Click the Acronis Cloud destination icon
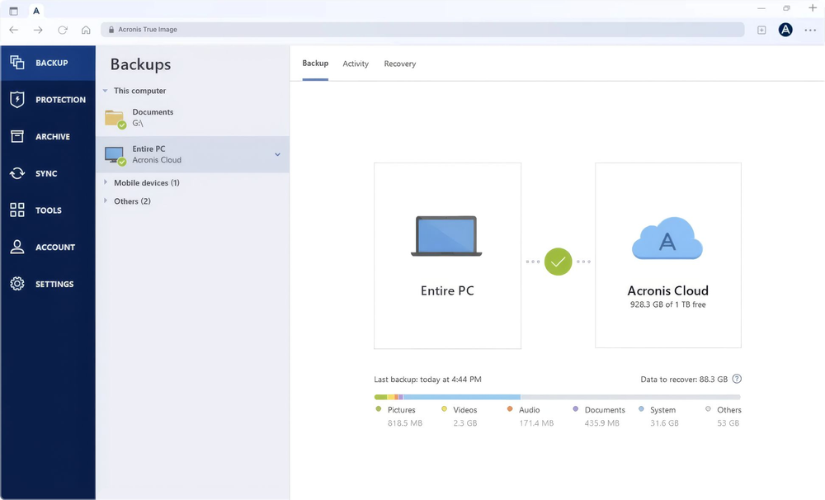The image size is (825, 500). coord(667,238)
